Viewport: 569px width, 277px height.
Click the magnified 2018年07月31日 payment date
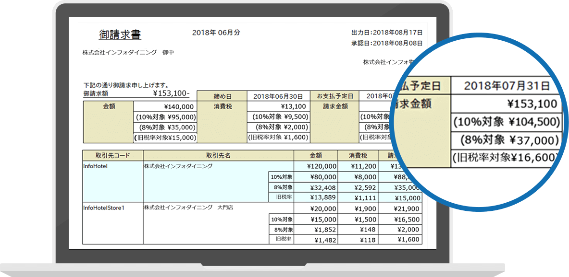507,86
